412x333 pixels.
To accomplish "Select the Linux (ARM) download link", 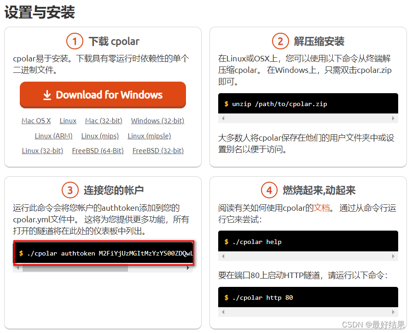I will [53, 136].
